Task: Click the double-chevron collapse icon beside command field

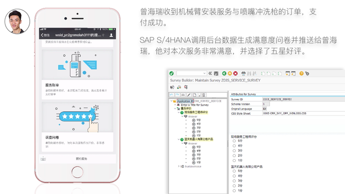Action: click(210, 73)
